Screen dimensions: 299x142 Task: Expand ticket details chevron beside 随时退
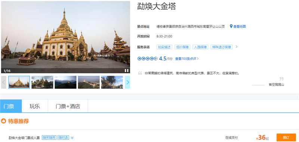tap(72, 138)
